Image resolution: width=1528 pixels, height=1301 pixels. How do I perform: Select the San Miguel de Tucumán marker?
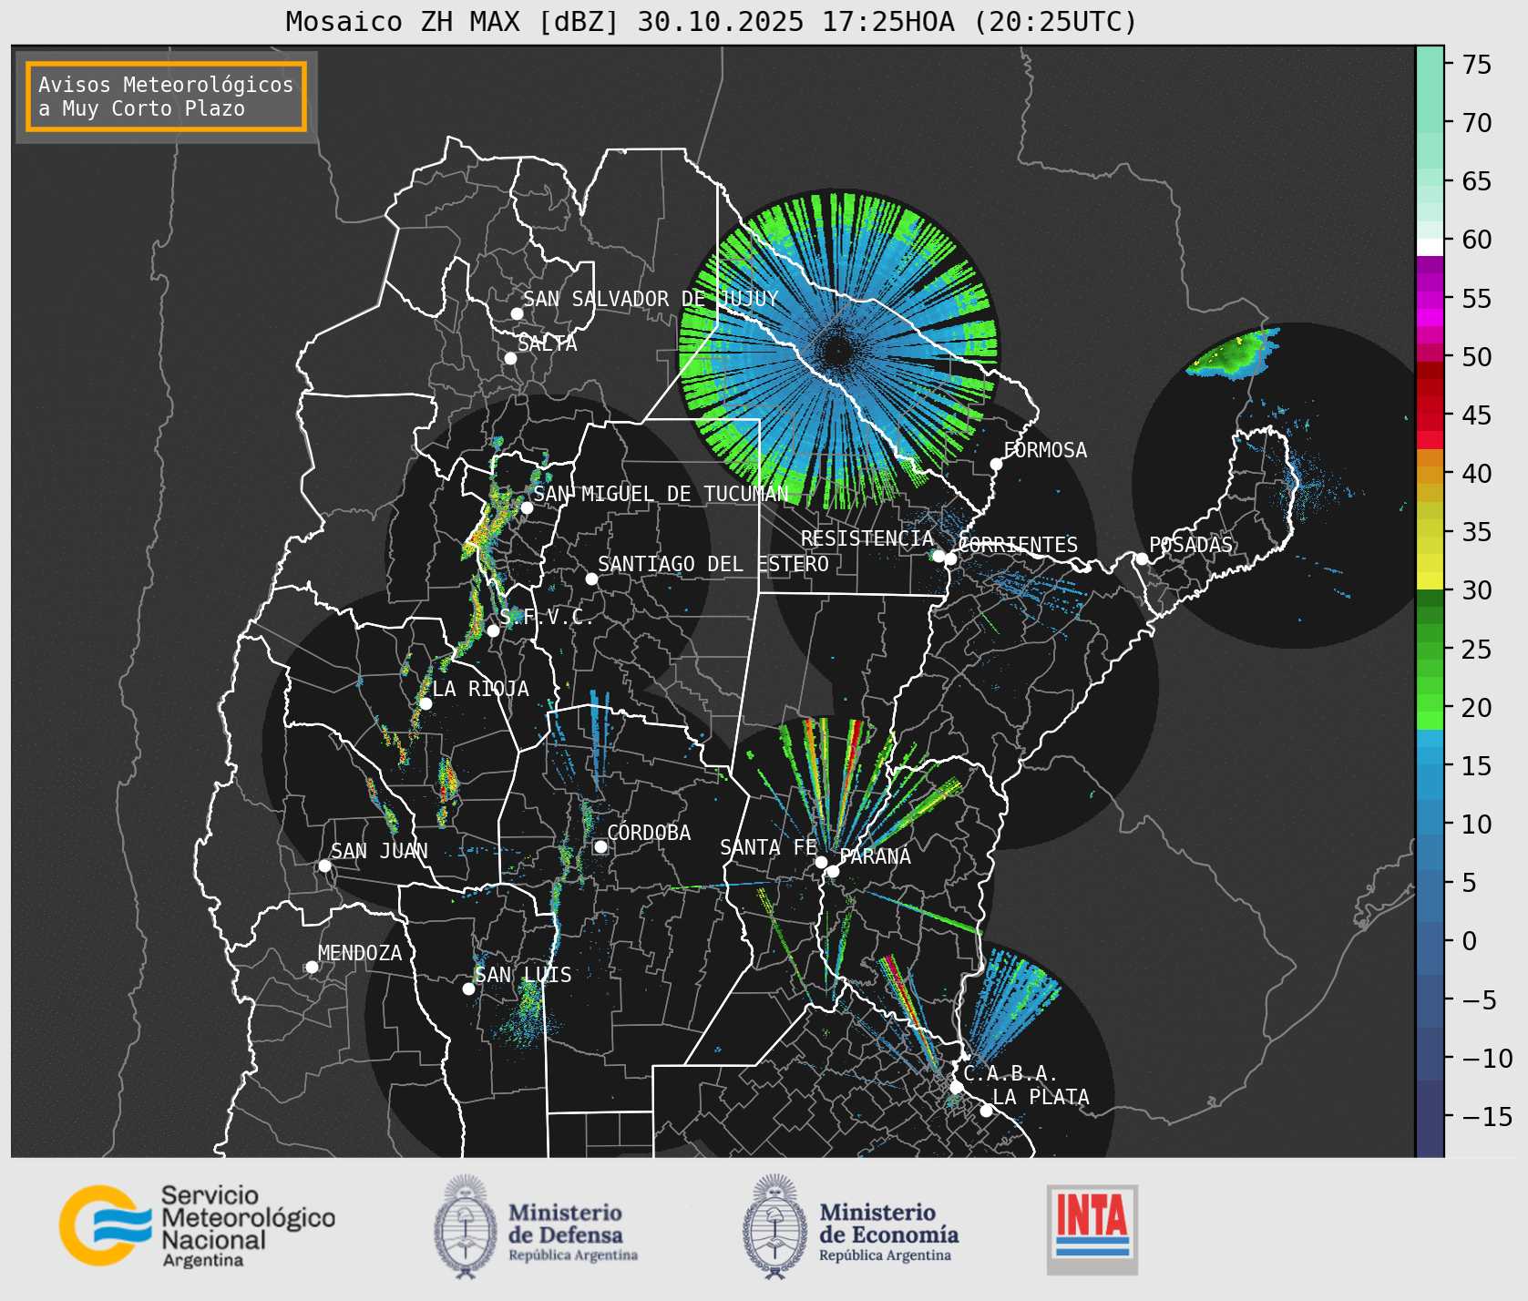pyautogui.click(x=526, y=507)
